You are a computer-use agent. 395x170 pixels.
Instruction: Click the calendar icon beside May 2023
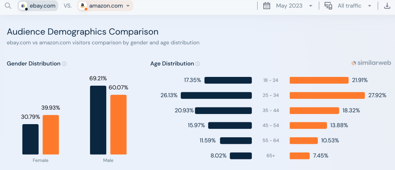(266, 6)
